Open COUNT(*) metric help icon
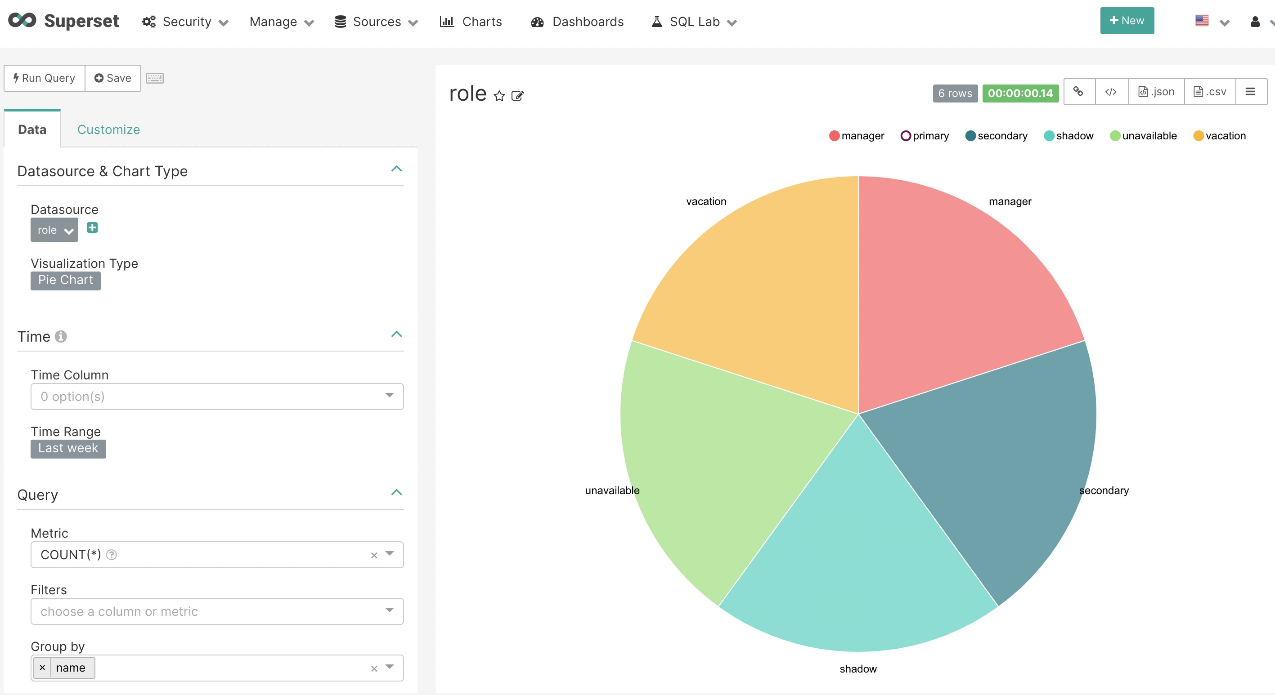The image size is (1275, 695). 112,554
